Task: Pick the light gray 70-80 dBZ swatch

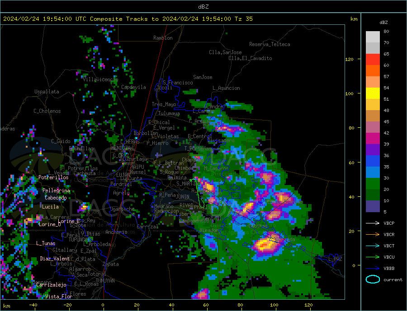Action: [373, 37]
